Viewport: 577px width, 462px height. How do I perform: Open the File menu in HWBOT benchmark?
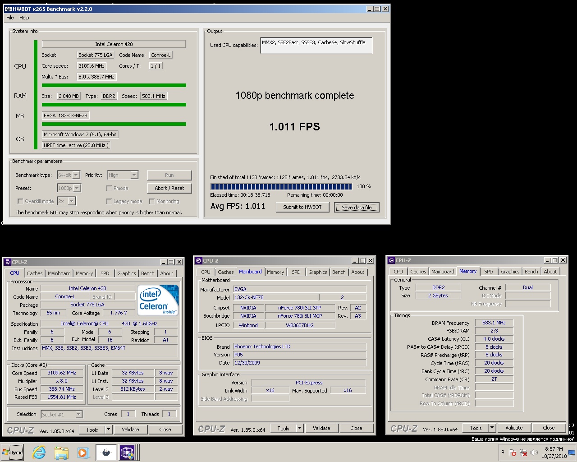(10, 18)
